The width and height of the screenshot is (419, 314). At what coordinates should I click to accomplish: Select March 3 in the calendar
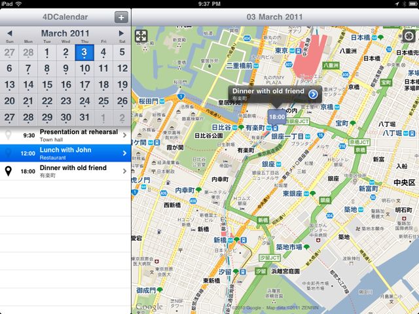coord(84,52)
